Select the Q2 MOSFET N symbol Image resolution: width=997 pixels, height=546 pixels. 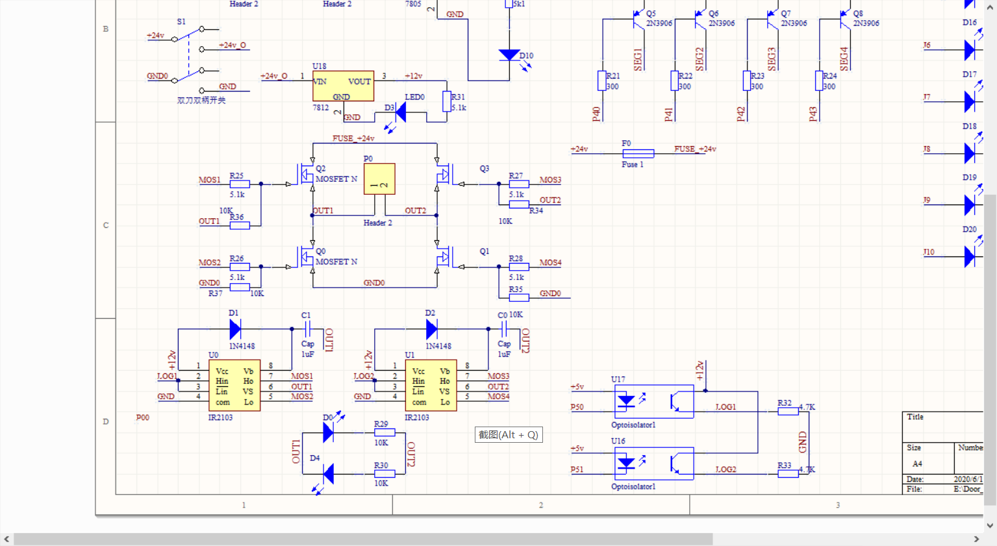(x=307, y=174)
